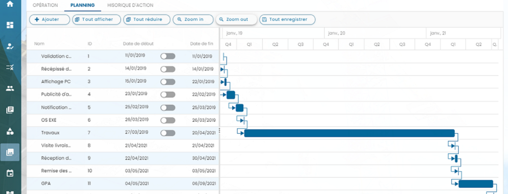Toggle the switch for Notification row

point(168,107)
